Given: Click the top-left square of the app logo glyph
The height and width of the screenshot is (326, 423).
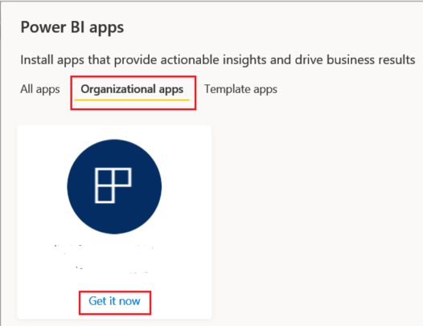Looking at the screenshot, I should [105, 177].
